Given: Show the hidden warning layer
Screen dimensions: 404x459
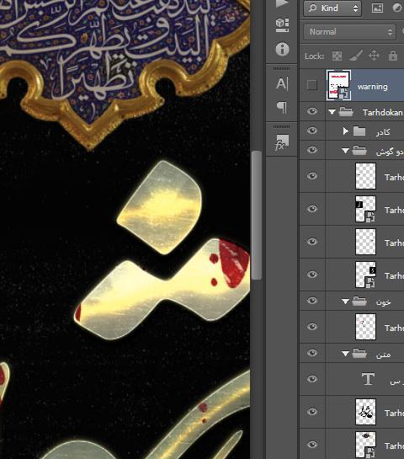Looking at the screenshot, I should 312,85.
